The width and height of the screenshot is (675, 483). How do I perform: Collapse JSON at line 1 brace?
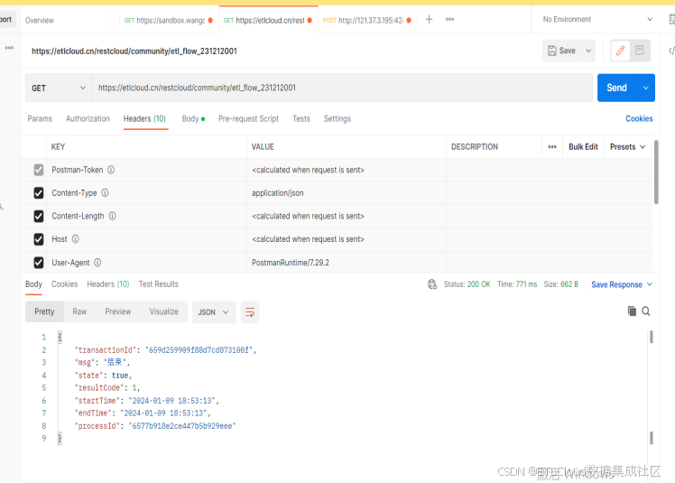click(x=60, y=338)
